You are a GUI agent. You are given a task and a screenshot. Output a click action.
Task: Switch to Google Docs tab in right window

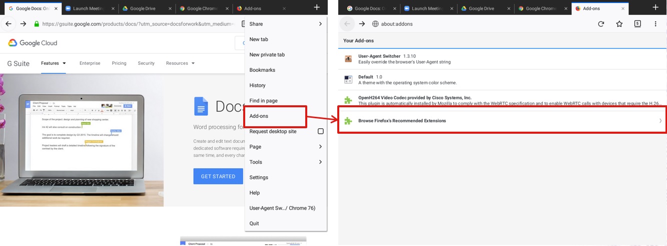coord(371,8)
